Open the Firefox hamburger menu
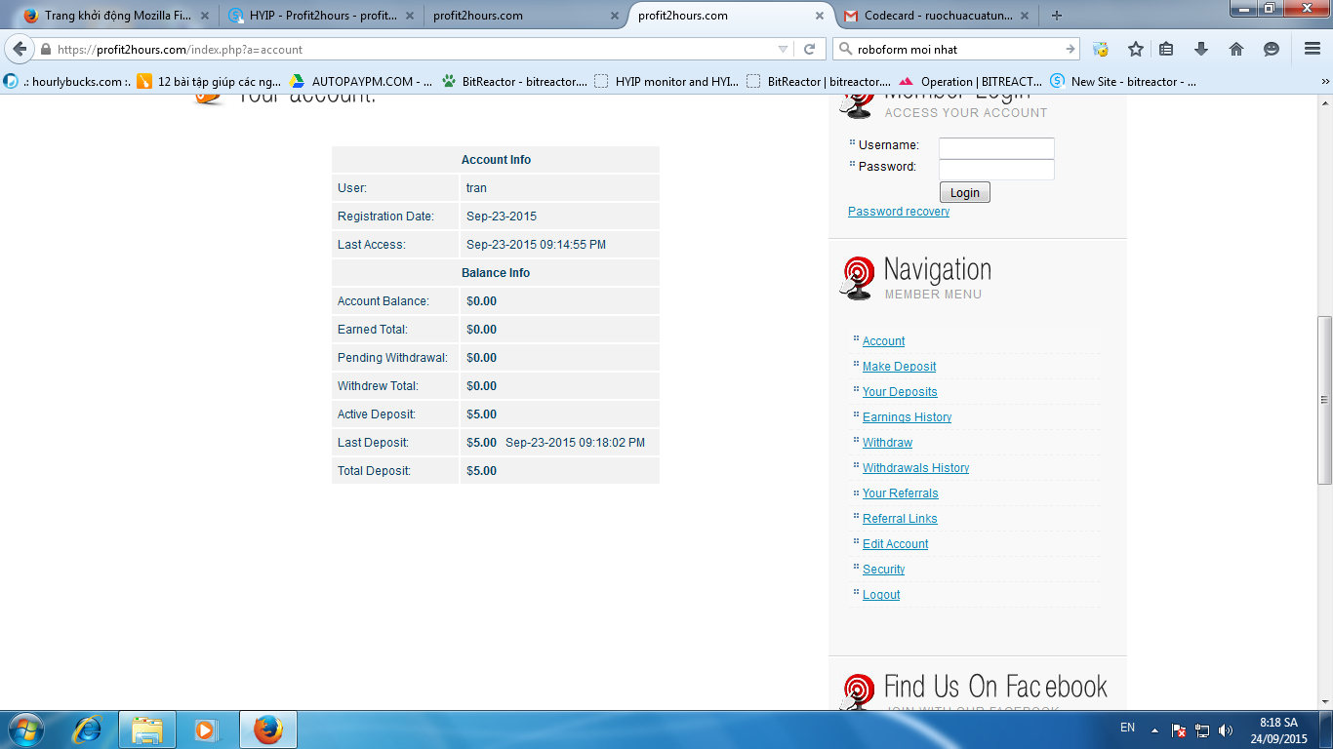1333x749 pixels. (1313, 49)
